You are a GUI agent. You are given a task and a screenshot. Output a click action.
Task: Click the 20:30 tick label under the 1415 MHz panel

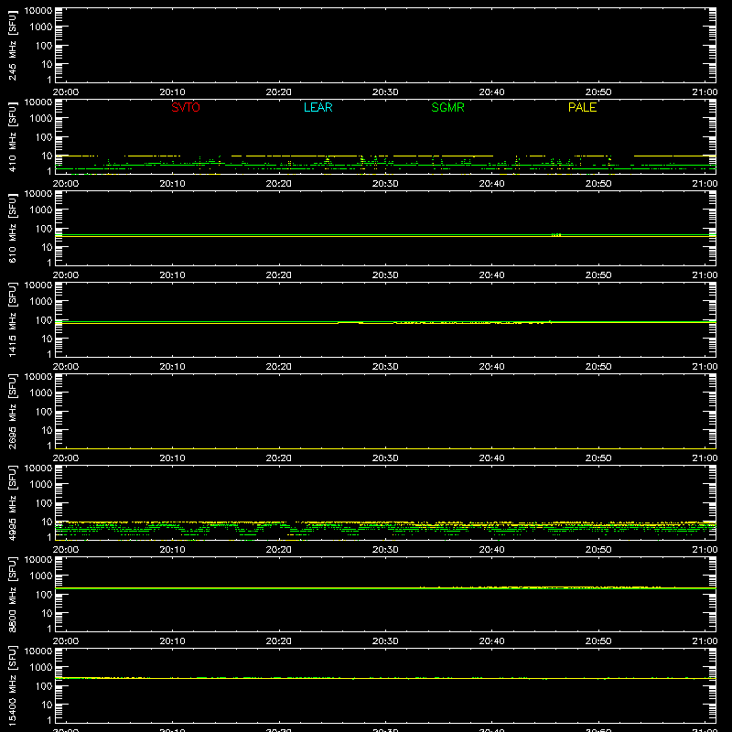coord(385,367)
